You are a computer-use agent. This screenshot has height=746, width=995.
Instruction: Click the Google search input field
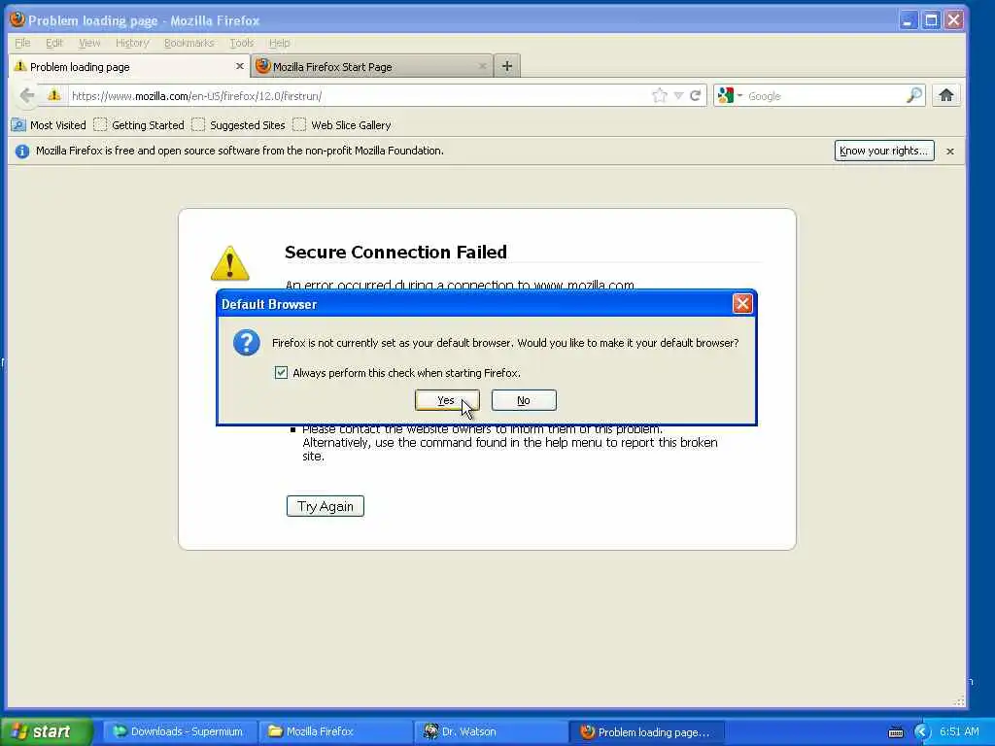[x=825, y=96]
